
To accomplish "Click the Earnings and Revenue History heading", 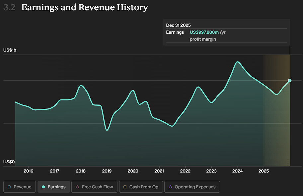I will click(x=85, y=7).
